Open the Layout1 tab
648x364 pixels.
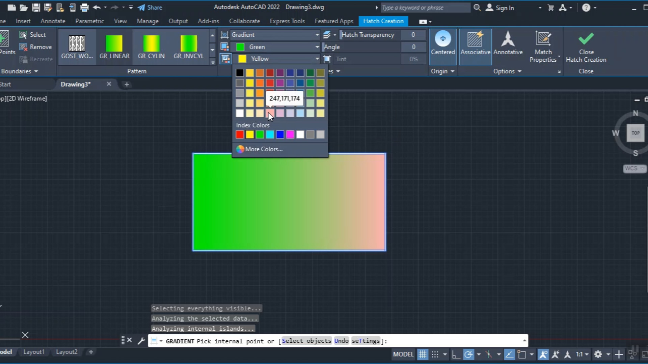tap(34, 352)
